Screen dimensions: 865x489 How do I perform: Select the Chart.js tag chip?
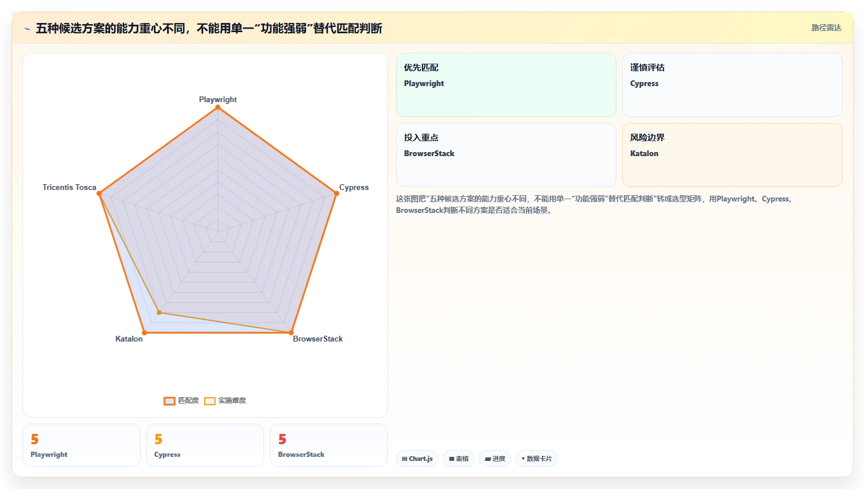click(x=417, y=459)
